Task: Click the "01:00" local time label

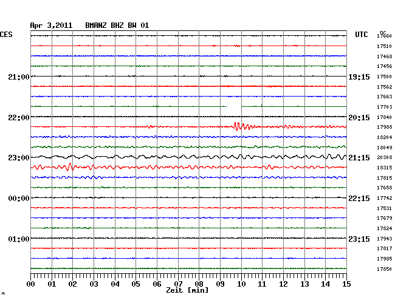Action: pyautogui.click(x=19, y=239)
